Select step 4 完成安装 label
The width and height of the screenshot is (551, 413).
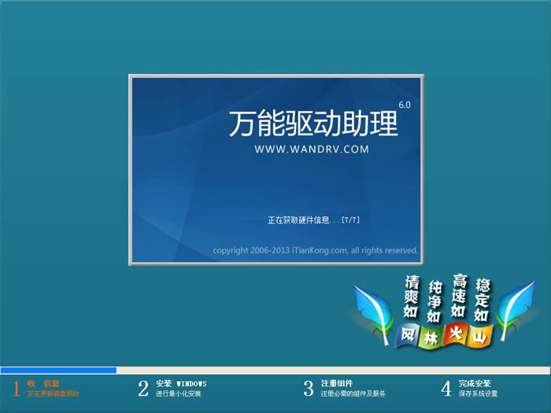tap(475, 384)
